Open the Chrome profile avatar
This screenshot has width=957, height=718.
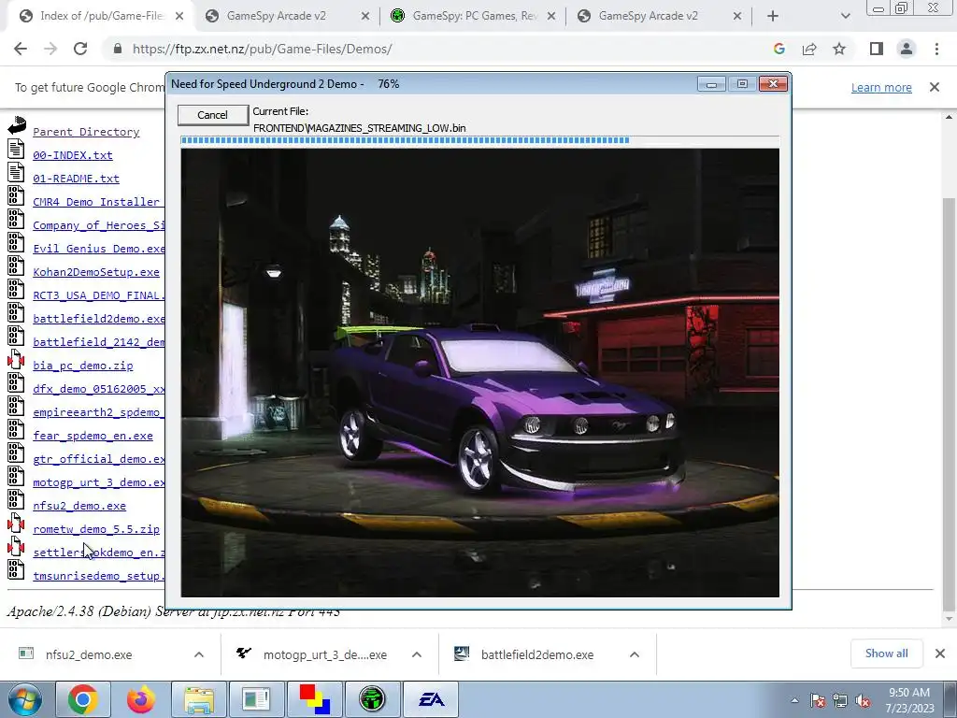(x=907, y=49)
